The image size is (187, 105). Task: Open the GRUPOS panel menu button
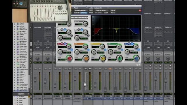coord(28,94)
